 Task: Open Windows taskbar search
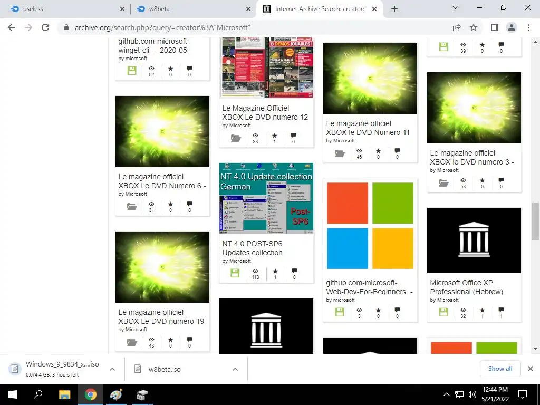(38, 394)
